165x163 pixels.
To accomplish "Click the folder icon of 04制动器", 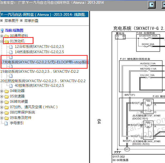I will click(x=6, y=91).
